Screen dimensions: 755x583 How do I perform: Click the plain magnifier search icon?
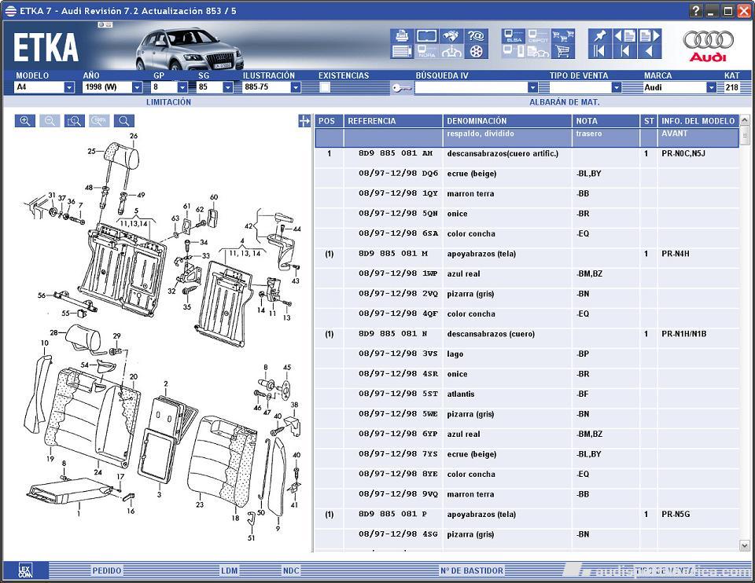[x=123, y=121]
